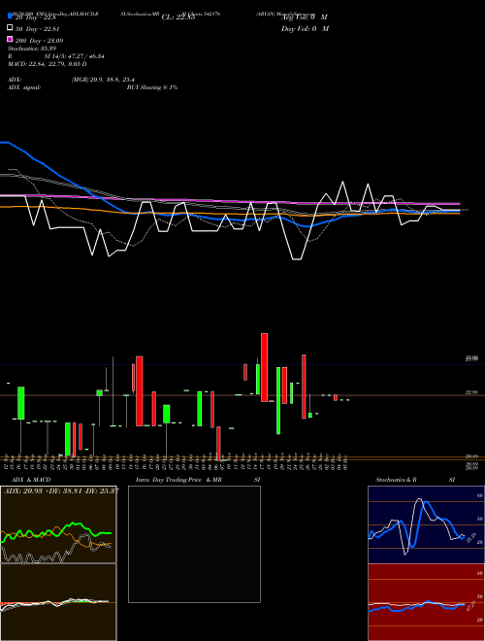Select the '(MGR) 20.9, 38.8, 25.4' ADX values
Viewport: 485px width, 641px height.
click(x=103, y=80)
